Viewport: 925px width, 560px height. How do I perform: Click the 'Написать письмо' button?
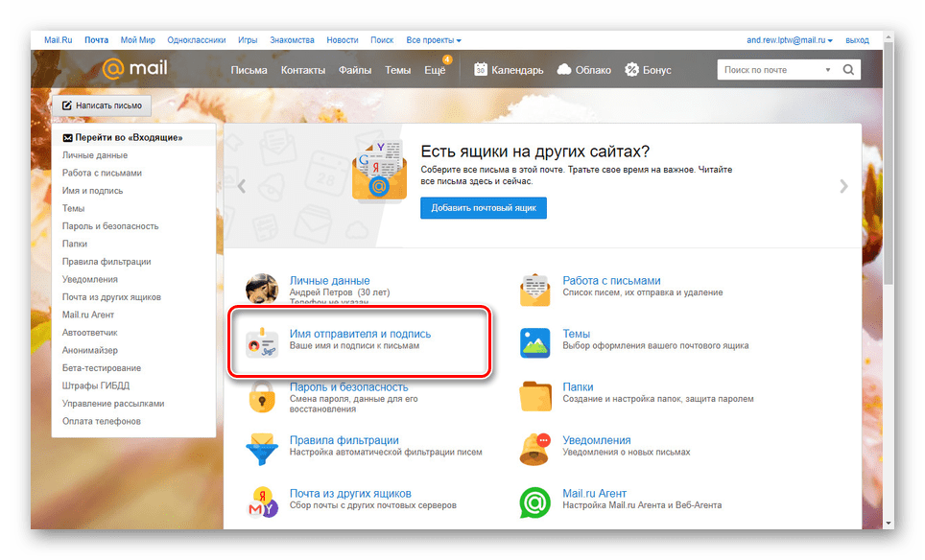pos(102,105)
